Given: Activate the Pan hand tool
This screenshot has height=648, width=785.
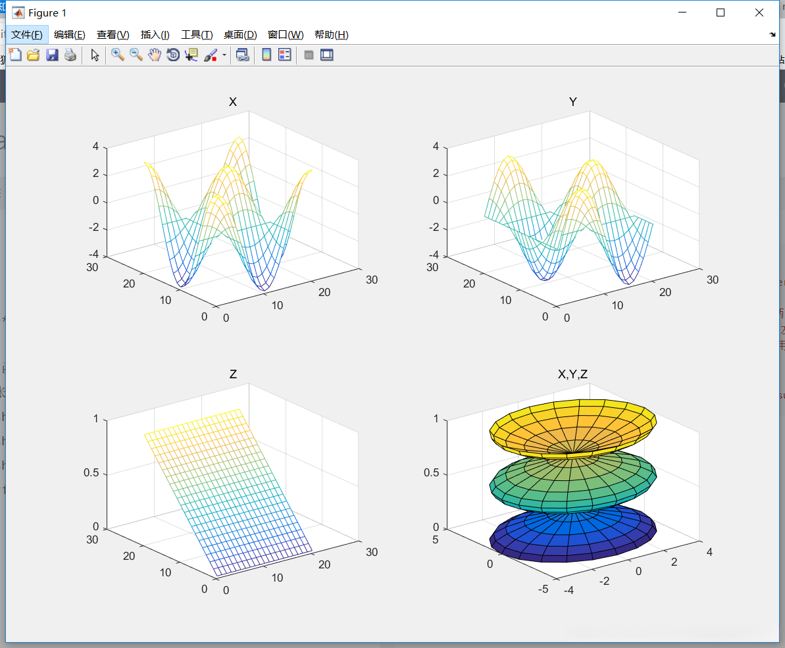Looking at the screenshot, I should click(155, 55).
